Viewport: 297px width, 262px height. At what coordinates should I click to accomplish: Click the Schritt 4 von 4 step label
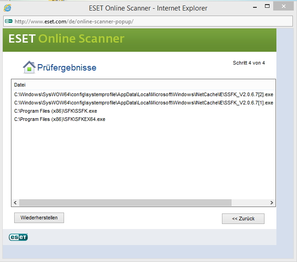248,63
